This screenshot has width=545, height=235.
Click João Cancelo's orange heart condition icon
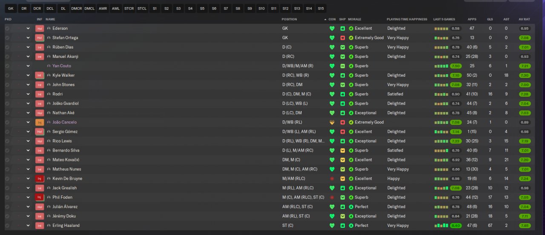pyautogui.click(x=332, y=122)
